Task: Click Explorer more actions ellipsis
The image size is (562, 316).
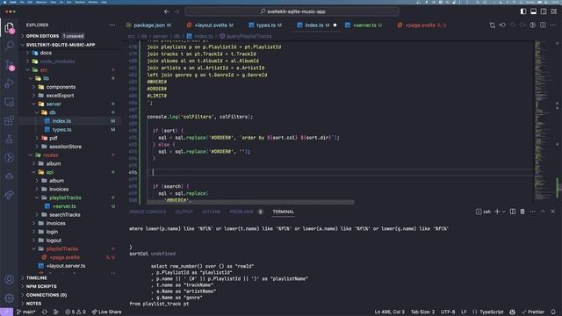Action: 112,25
